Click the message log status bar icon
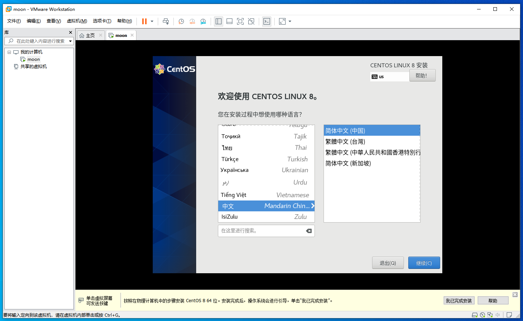Image resolution: width=523 pixels, height=321 pixels. coord(509,315)
